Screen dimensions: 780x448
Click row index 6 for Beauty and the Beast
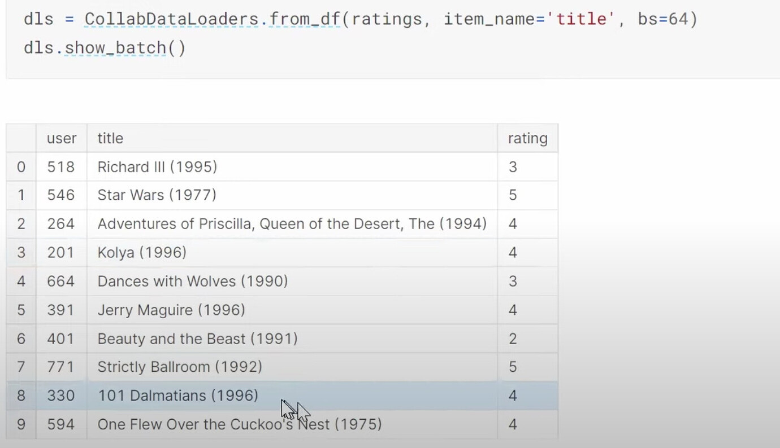tap(21, 339)
